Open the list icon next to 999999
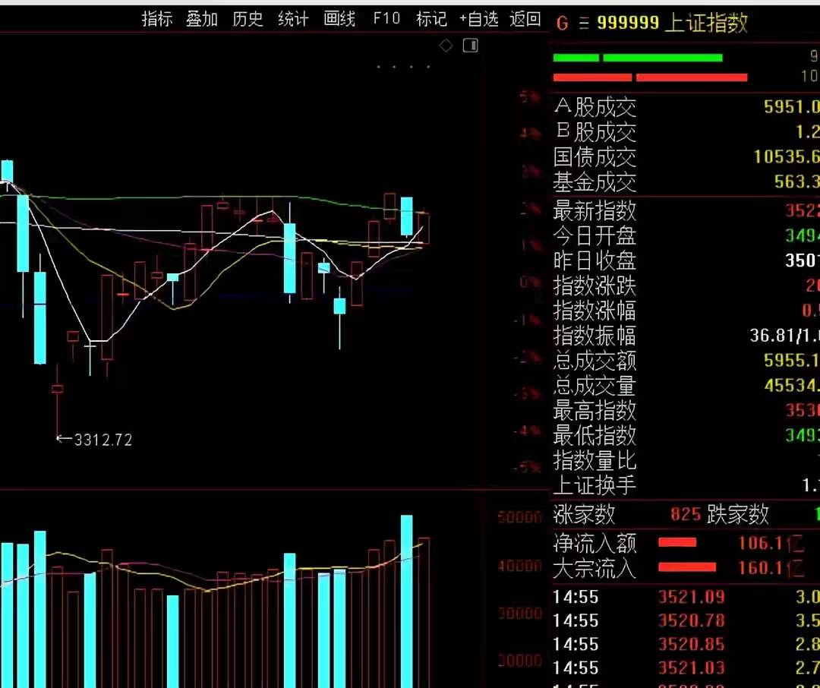Screen dimensions: 820x688 (x=583, y=24)
